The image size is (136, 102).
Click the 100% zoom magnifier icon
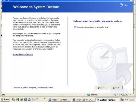pyautogui.click(x=122, y=95)
